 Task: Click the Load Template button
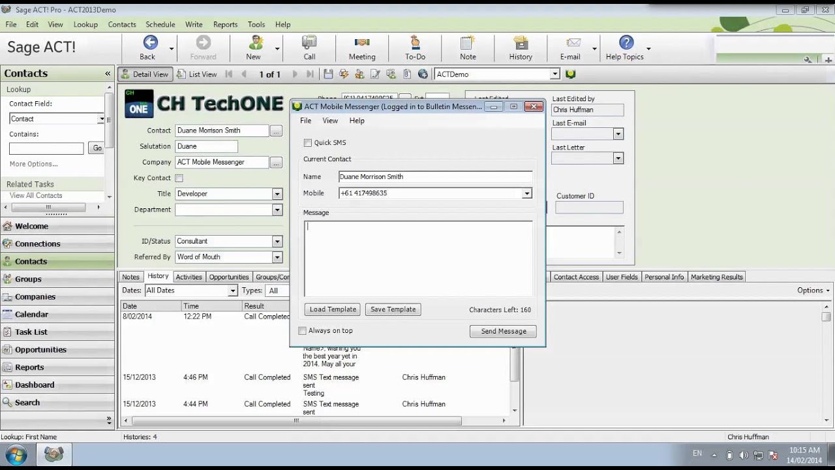tap(333, 309)
